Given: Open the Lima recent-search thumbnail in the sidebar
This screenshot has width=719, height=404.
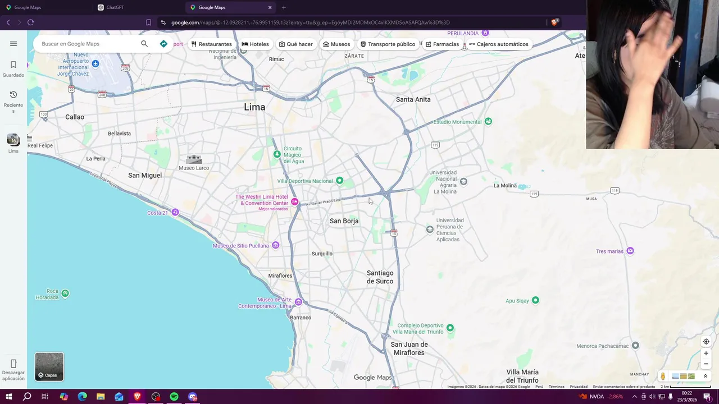Looking at the screenshot, I should point(13,143).
